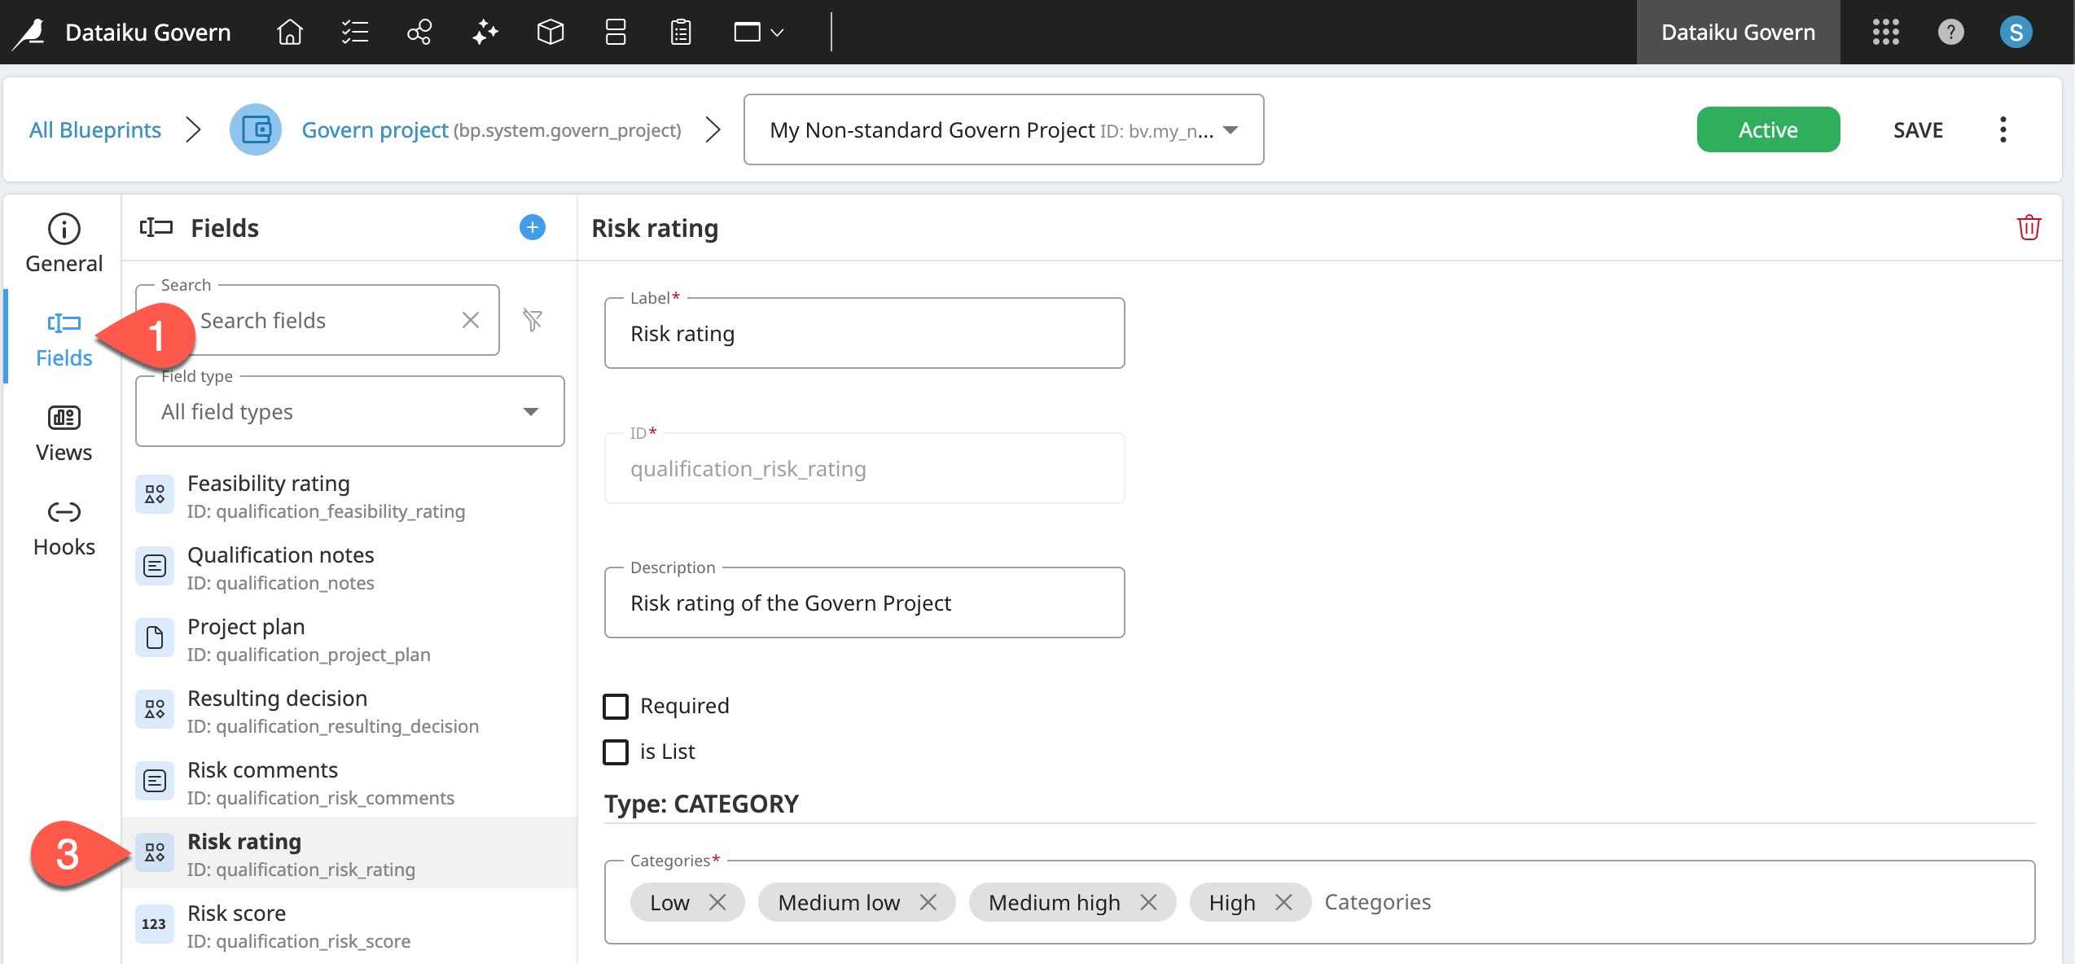
Task: Check the is List option
Action: 616,751
